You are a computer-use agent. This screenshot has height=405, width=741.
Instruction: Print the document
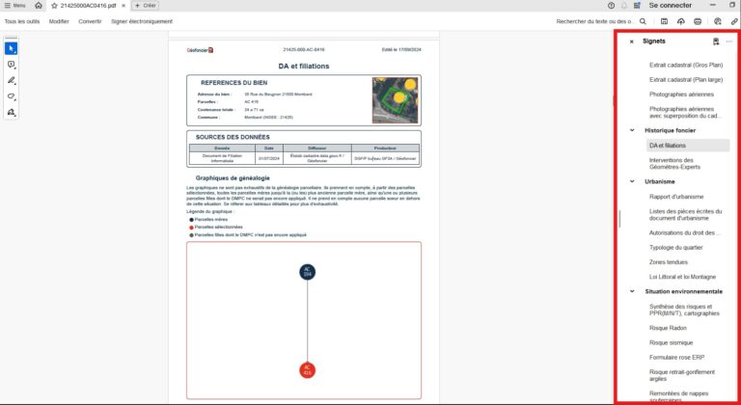click(697, 21)
